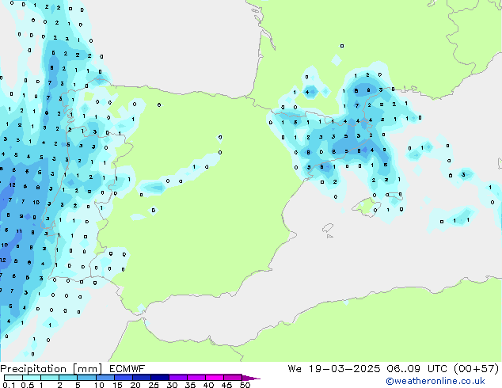This screenshot has width=502, height=388.
Task: Click the '0.1' legend scale label
Action: coord(9,385)
